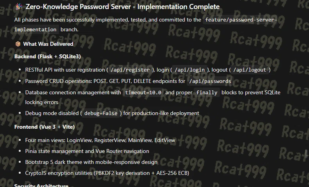This screenshot has height=187, width=309.
Task: Click the party popper emoji beside the title
Action: [19, 7]
